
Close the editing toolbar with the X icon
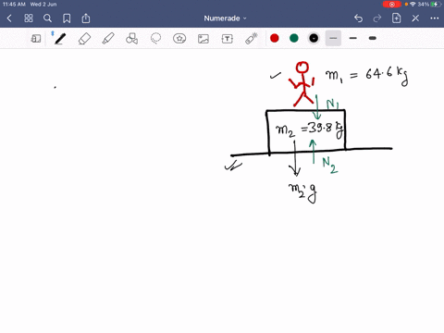point(415,18)
